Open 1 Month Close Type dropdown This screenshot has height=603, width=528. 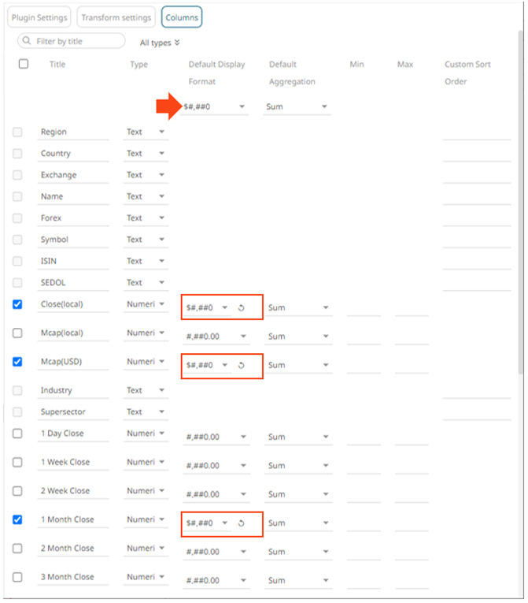146,519
